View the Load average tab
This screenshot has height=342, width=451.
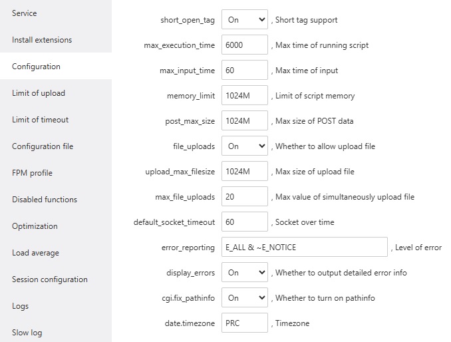[x=35, y=253]
